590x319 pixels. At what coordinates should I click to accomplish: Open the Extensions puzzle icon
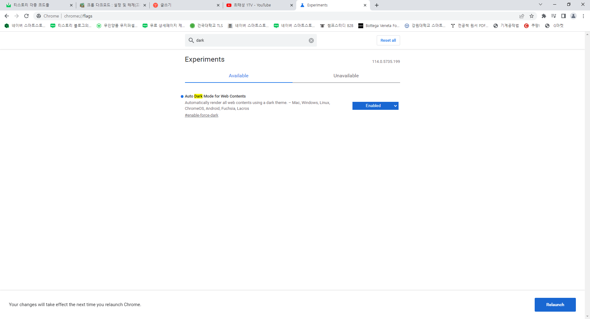[x=544, y=16]
